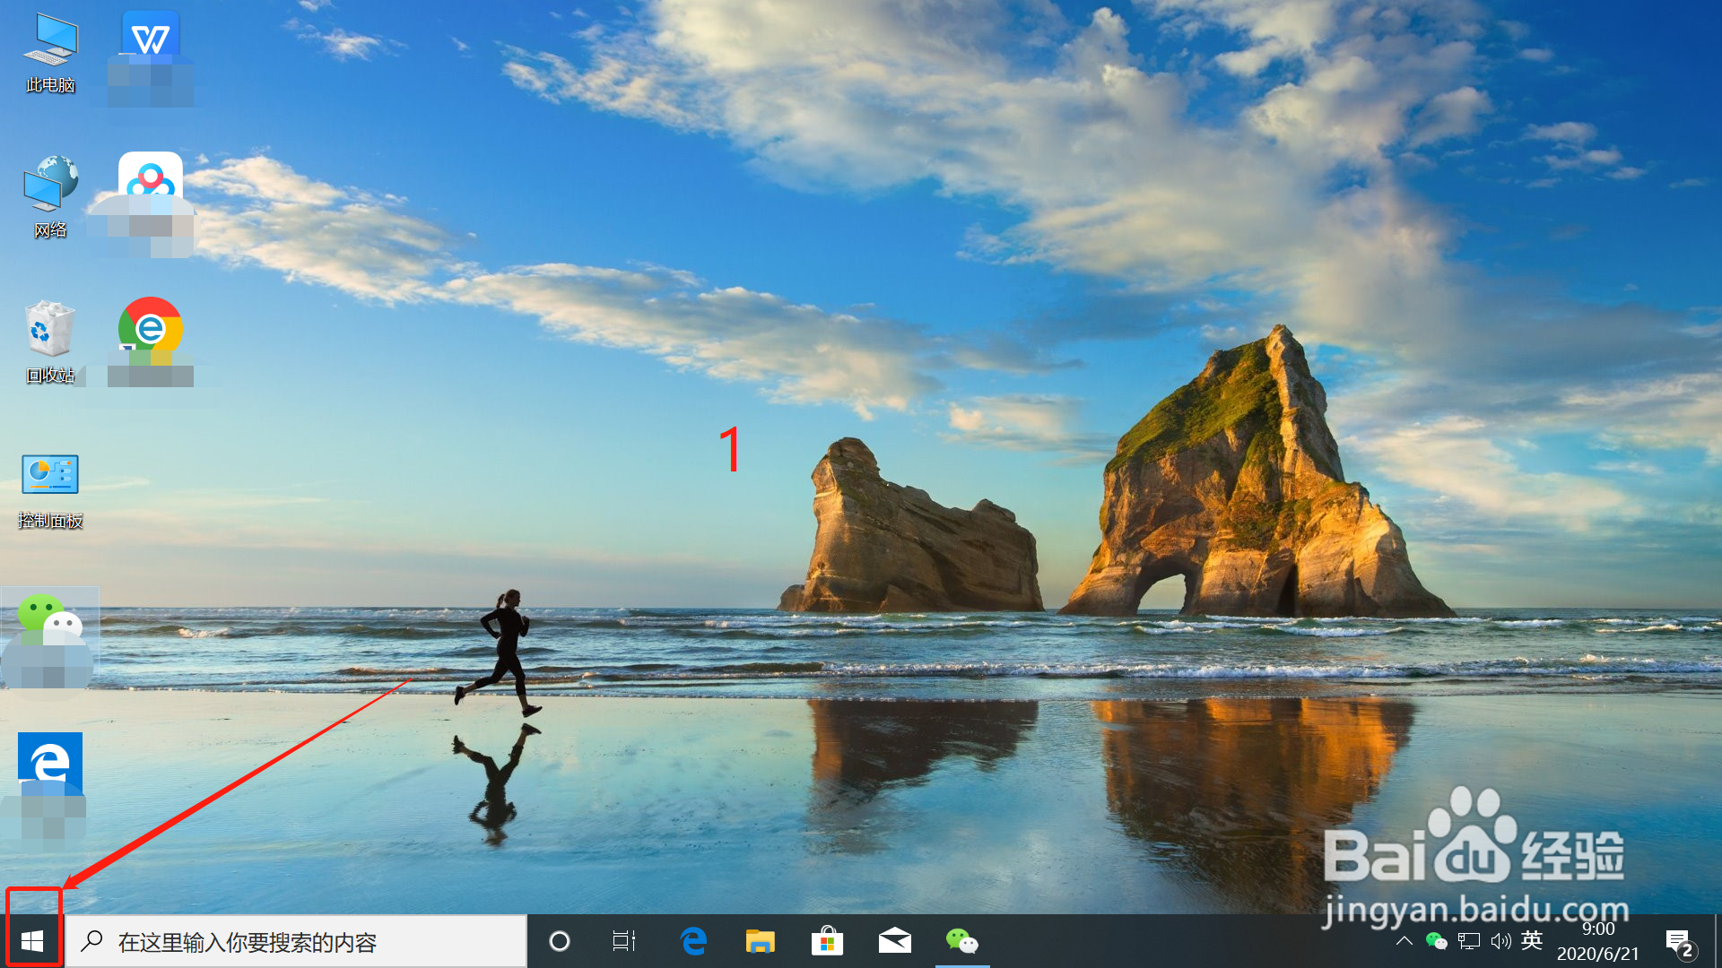The image size is (1722, 968).
Task: Switch to WeChat taskbar window
Action: pos(961,941)
